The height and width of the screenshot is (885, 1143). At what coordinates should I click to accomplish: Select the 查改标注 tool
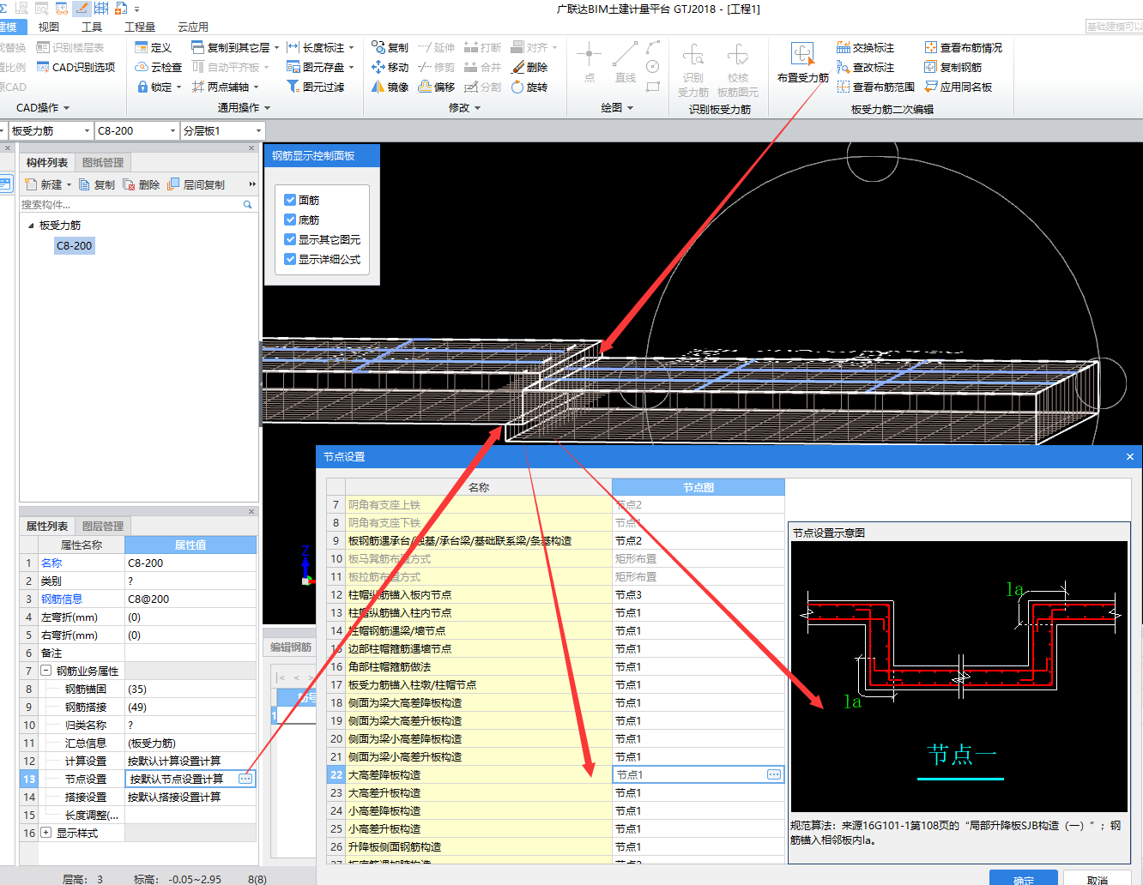(865, 68)
